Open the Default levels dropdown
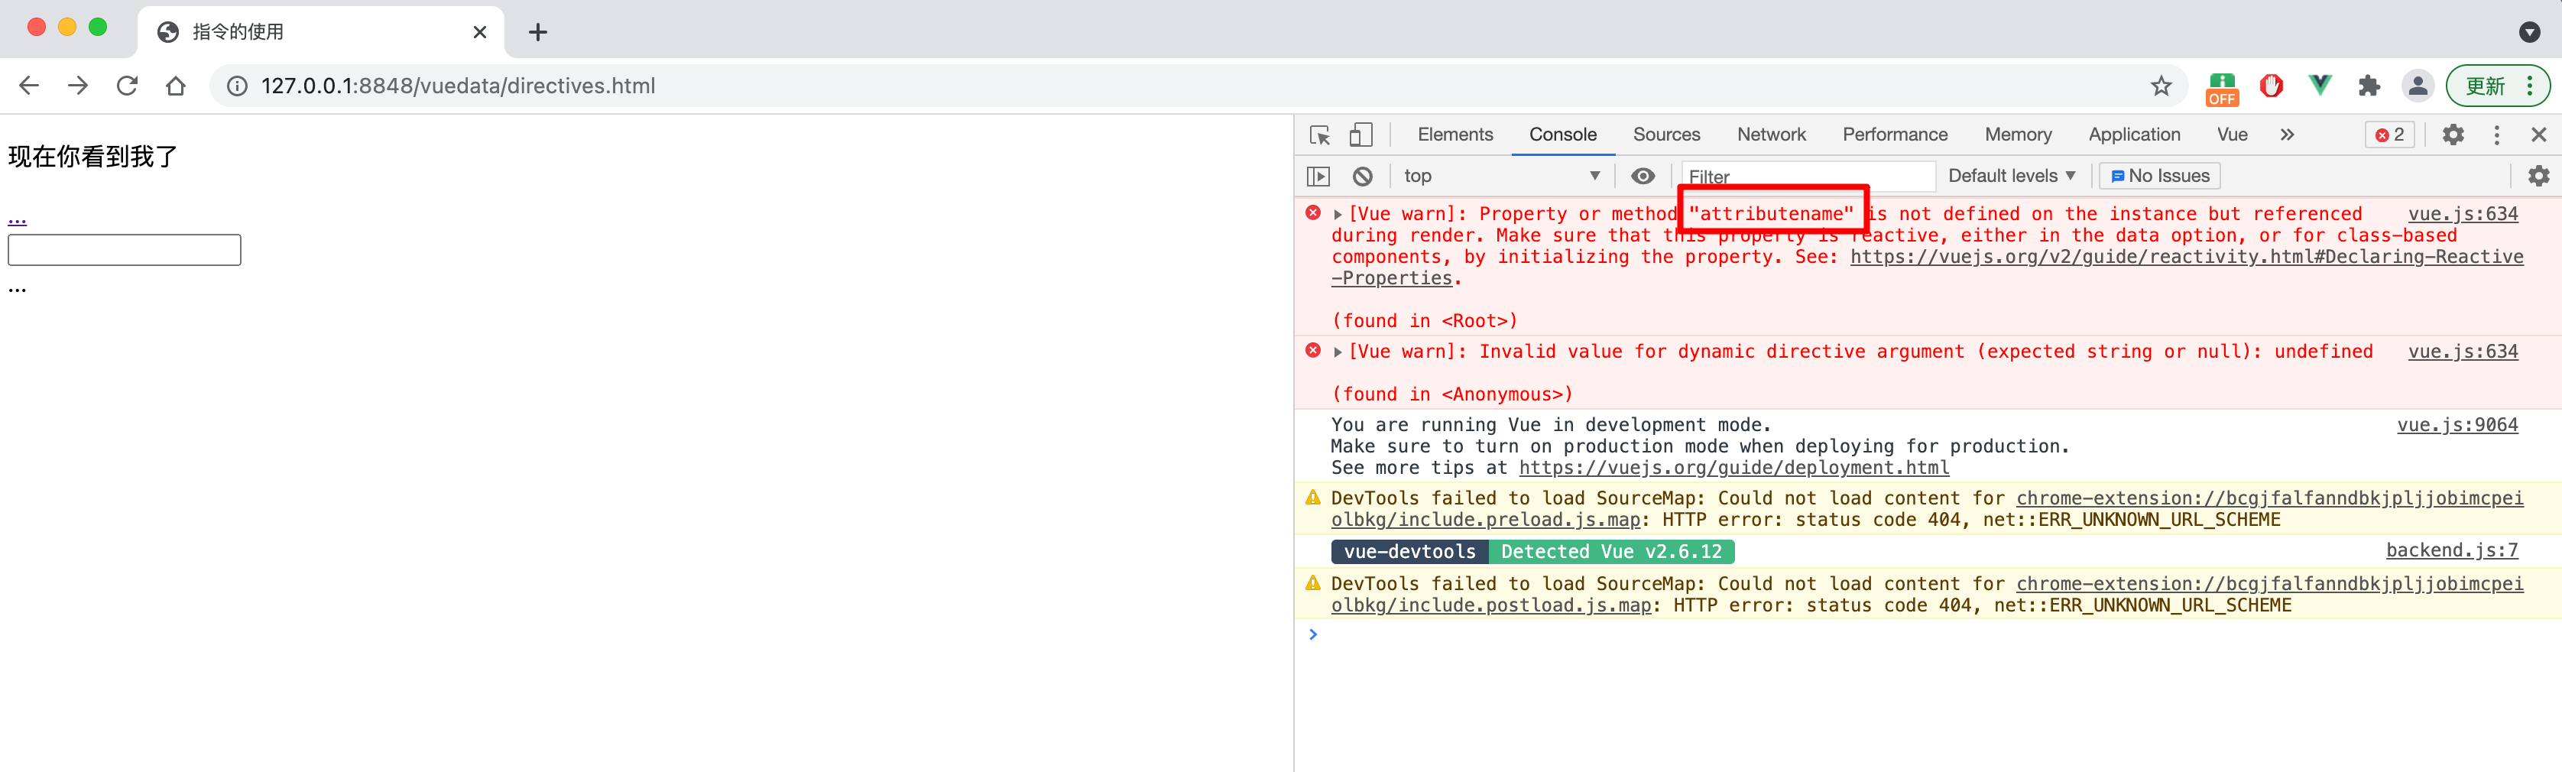Image resolution: width=2562 pixels, height=772 pixels. pyautogui.click(x=2011, y=176)
